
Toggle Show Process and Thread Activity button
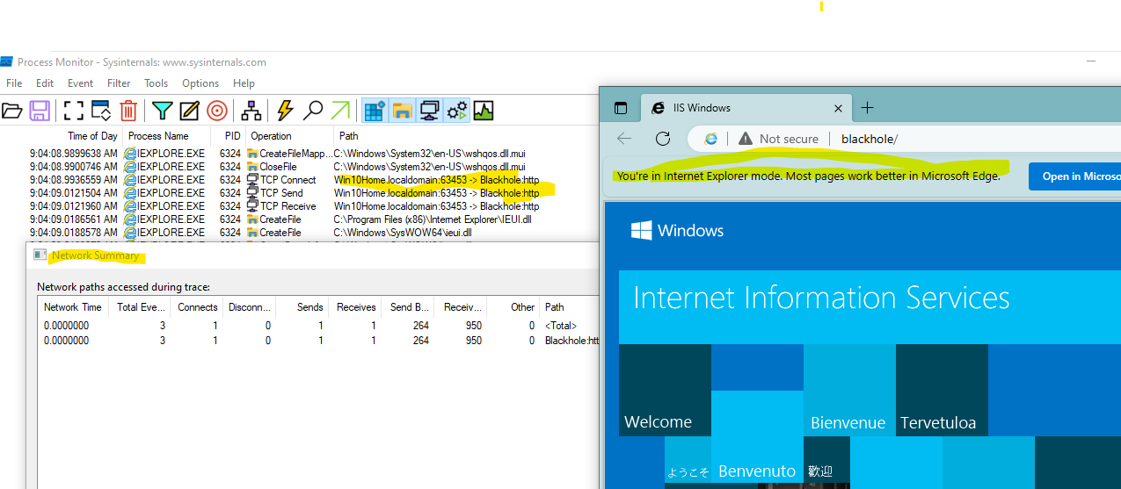pyautogui.click(x=457, y=111)
